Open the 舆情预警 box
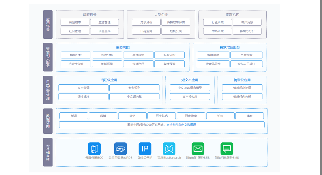The image size is (322, 175). pyautogui.click(x=169, y=64)
